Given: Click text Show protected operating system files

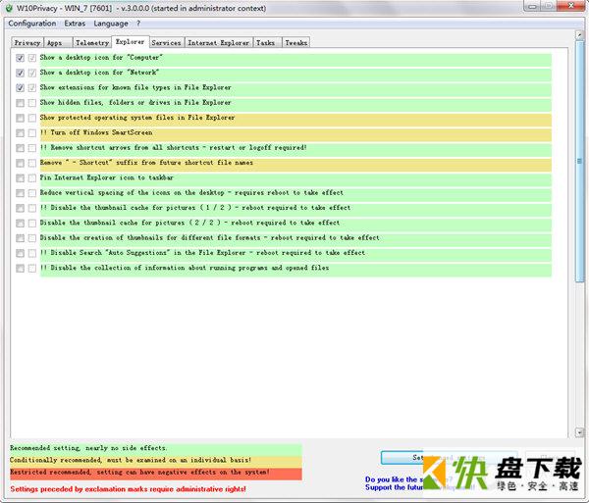Looking at the screenshot, I should [x=137, y=118].
